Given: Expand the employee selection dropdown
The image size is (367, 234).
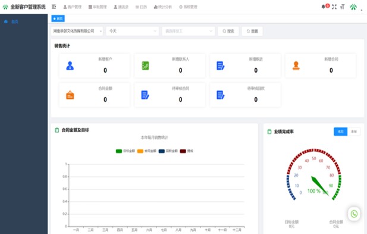Looking at the screenshot, I should point(188,31).
